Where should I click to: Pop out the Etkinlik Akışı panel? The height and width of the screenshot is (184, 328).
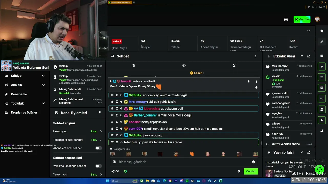(x=309, y=56)
